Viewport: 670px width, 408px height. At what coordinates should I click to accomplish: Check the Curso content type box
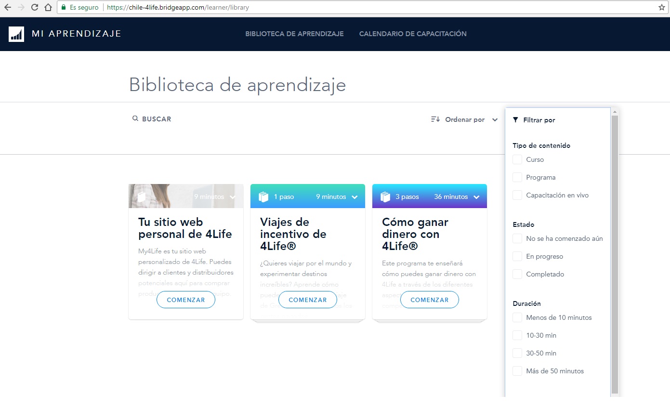(517, 159)
